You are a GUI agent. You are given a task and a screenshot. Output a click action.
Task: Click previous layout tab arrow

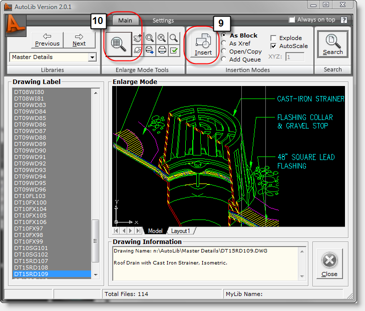pos(124,231)
